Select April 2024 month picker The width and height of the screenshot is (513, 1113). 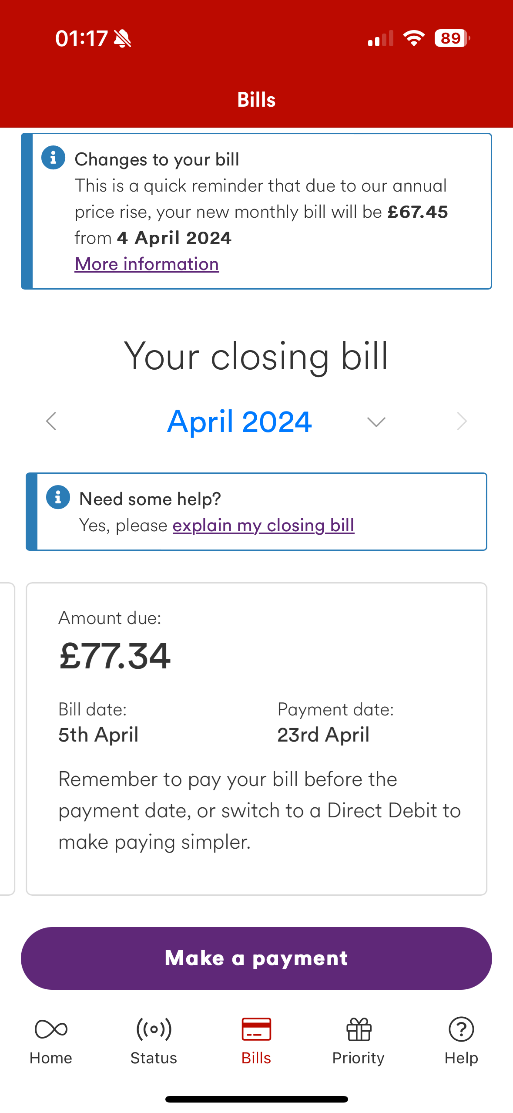(239, 422)
